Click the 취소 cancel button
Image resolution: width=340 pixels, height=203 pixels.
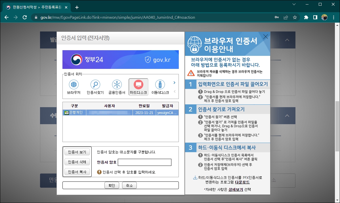pyautogui.click(x=129, y=185)
